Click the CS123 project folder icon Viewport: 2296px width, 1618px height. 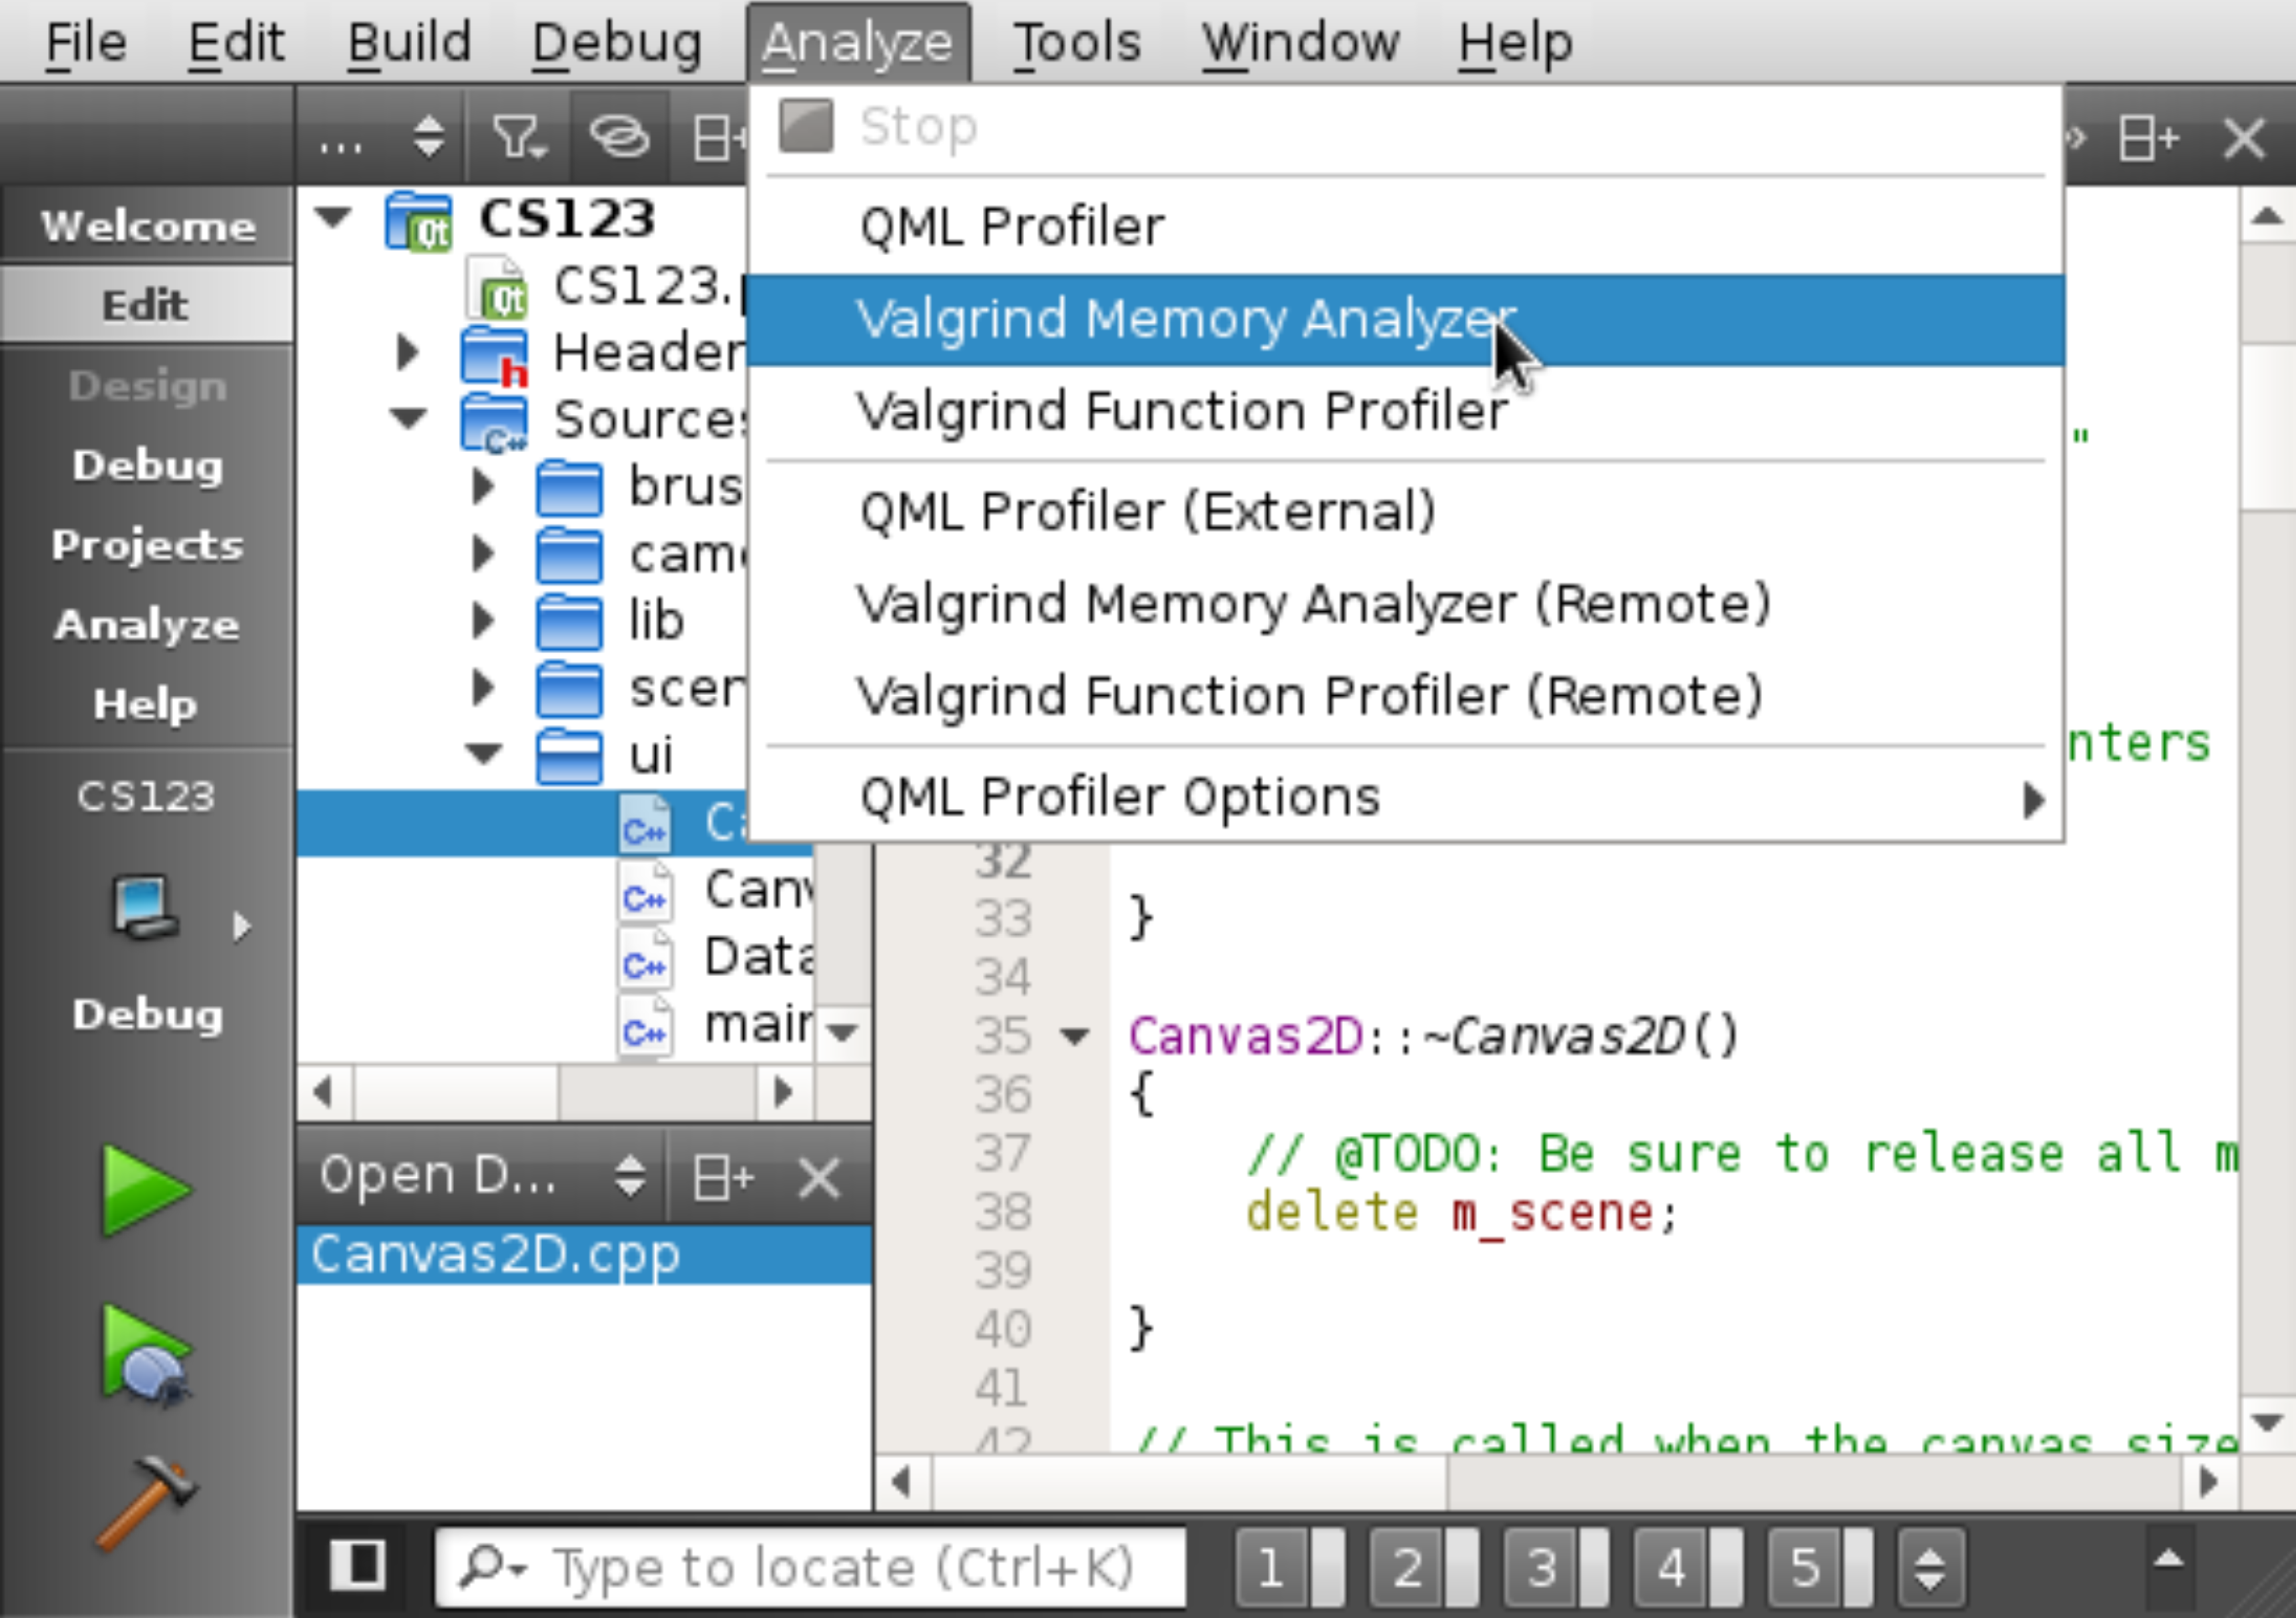point(419,221)
